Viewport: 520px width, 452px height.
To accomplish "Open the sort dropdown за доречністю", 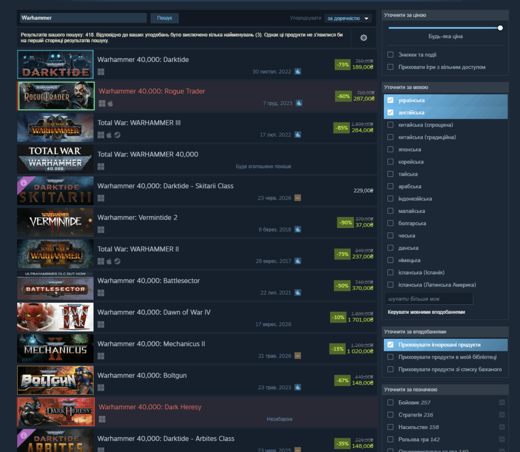I will pyautogui.click(x=347, y=18).
